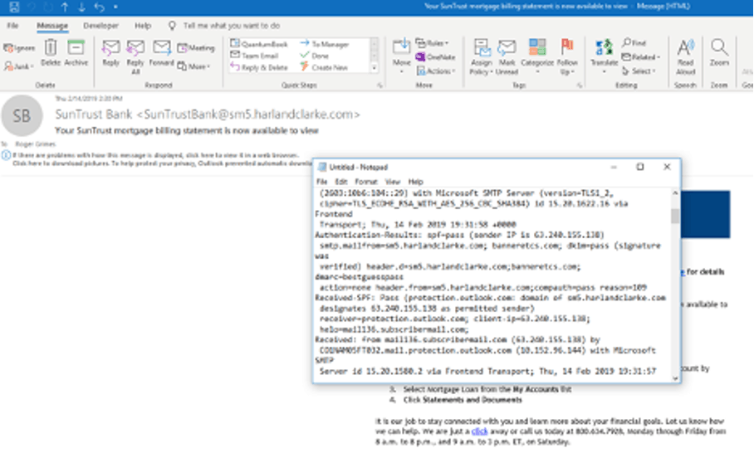Open the Tags dialog launcher

click(x=580, y=85)
